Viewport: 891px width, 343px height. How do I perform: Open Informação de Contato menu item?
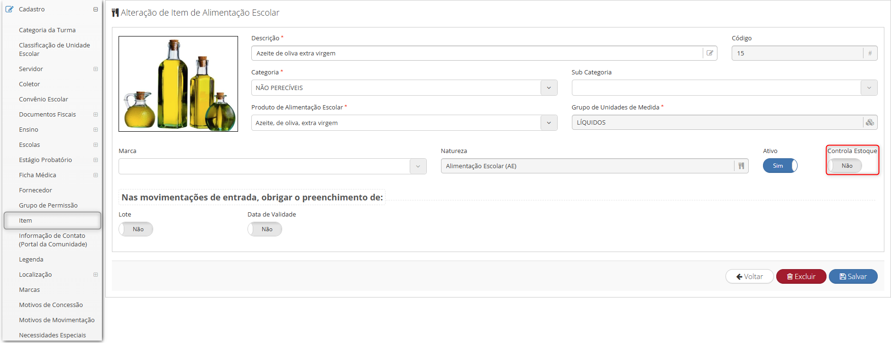coord(52,240)
